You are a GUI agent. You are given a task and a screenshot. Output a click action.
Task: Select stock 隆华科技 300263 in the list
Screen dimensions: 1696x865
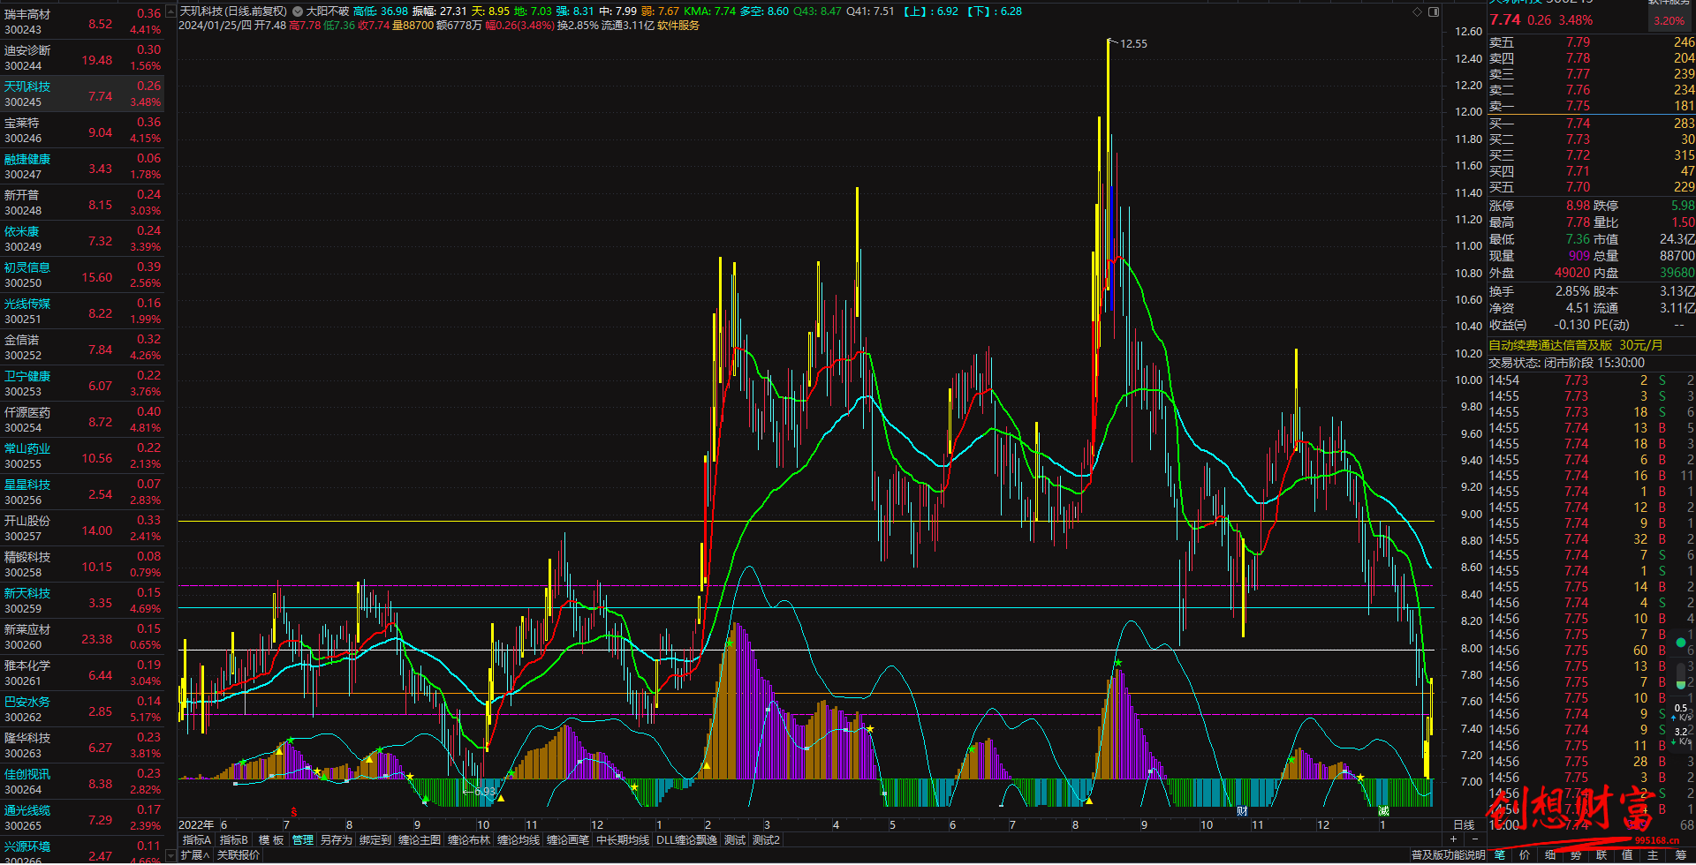tap(82, 746)
